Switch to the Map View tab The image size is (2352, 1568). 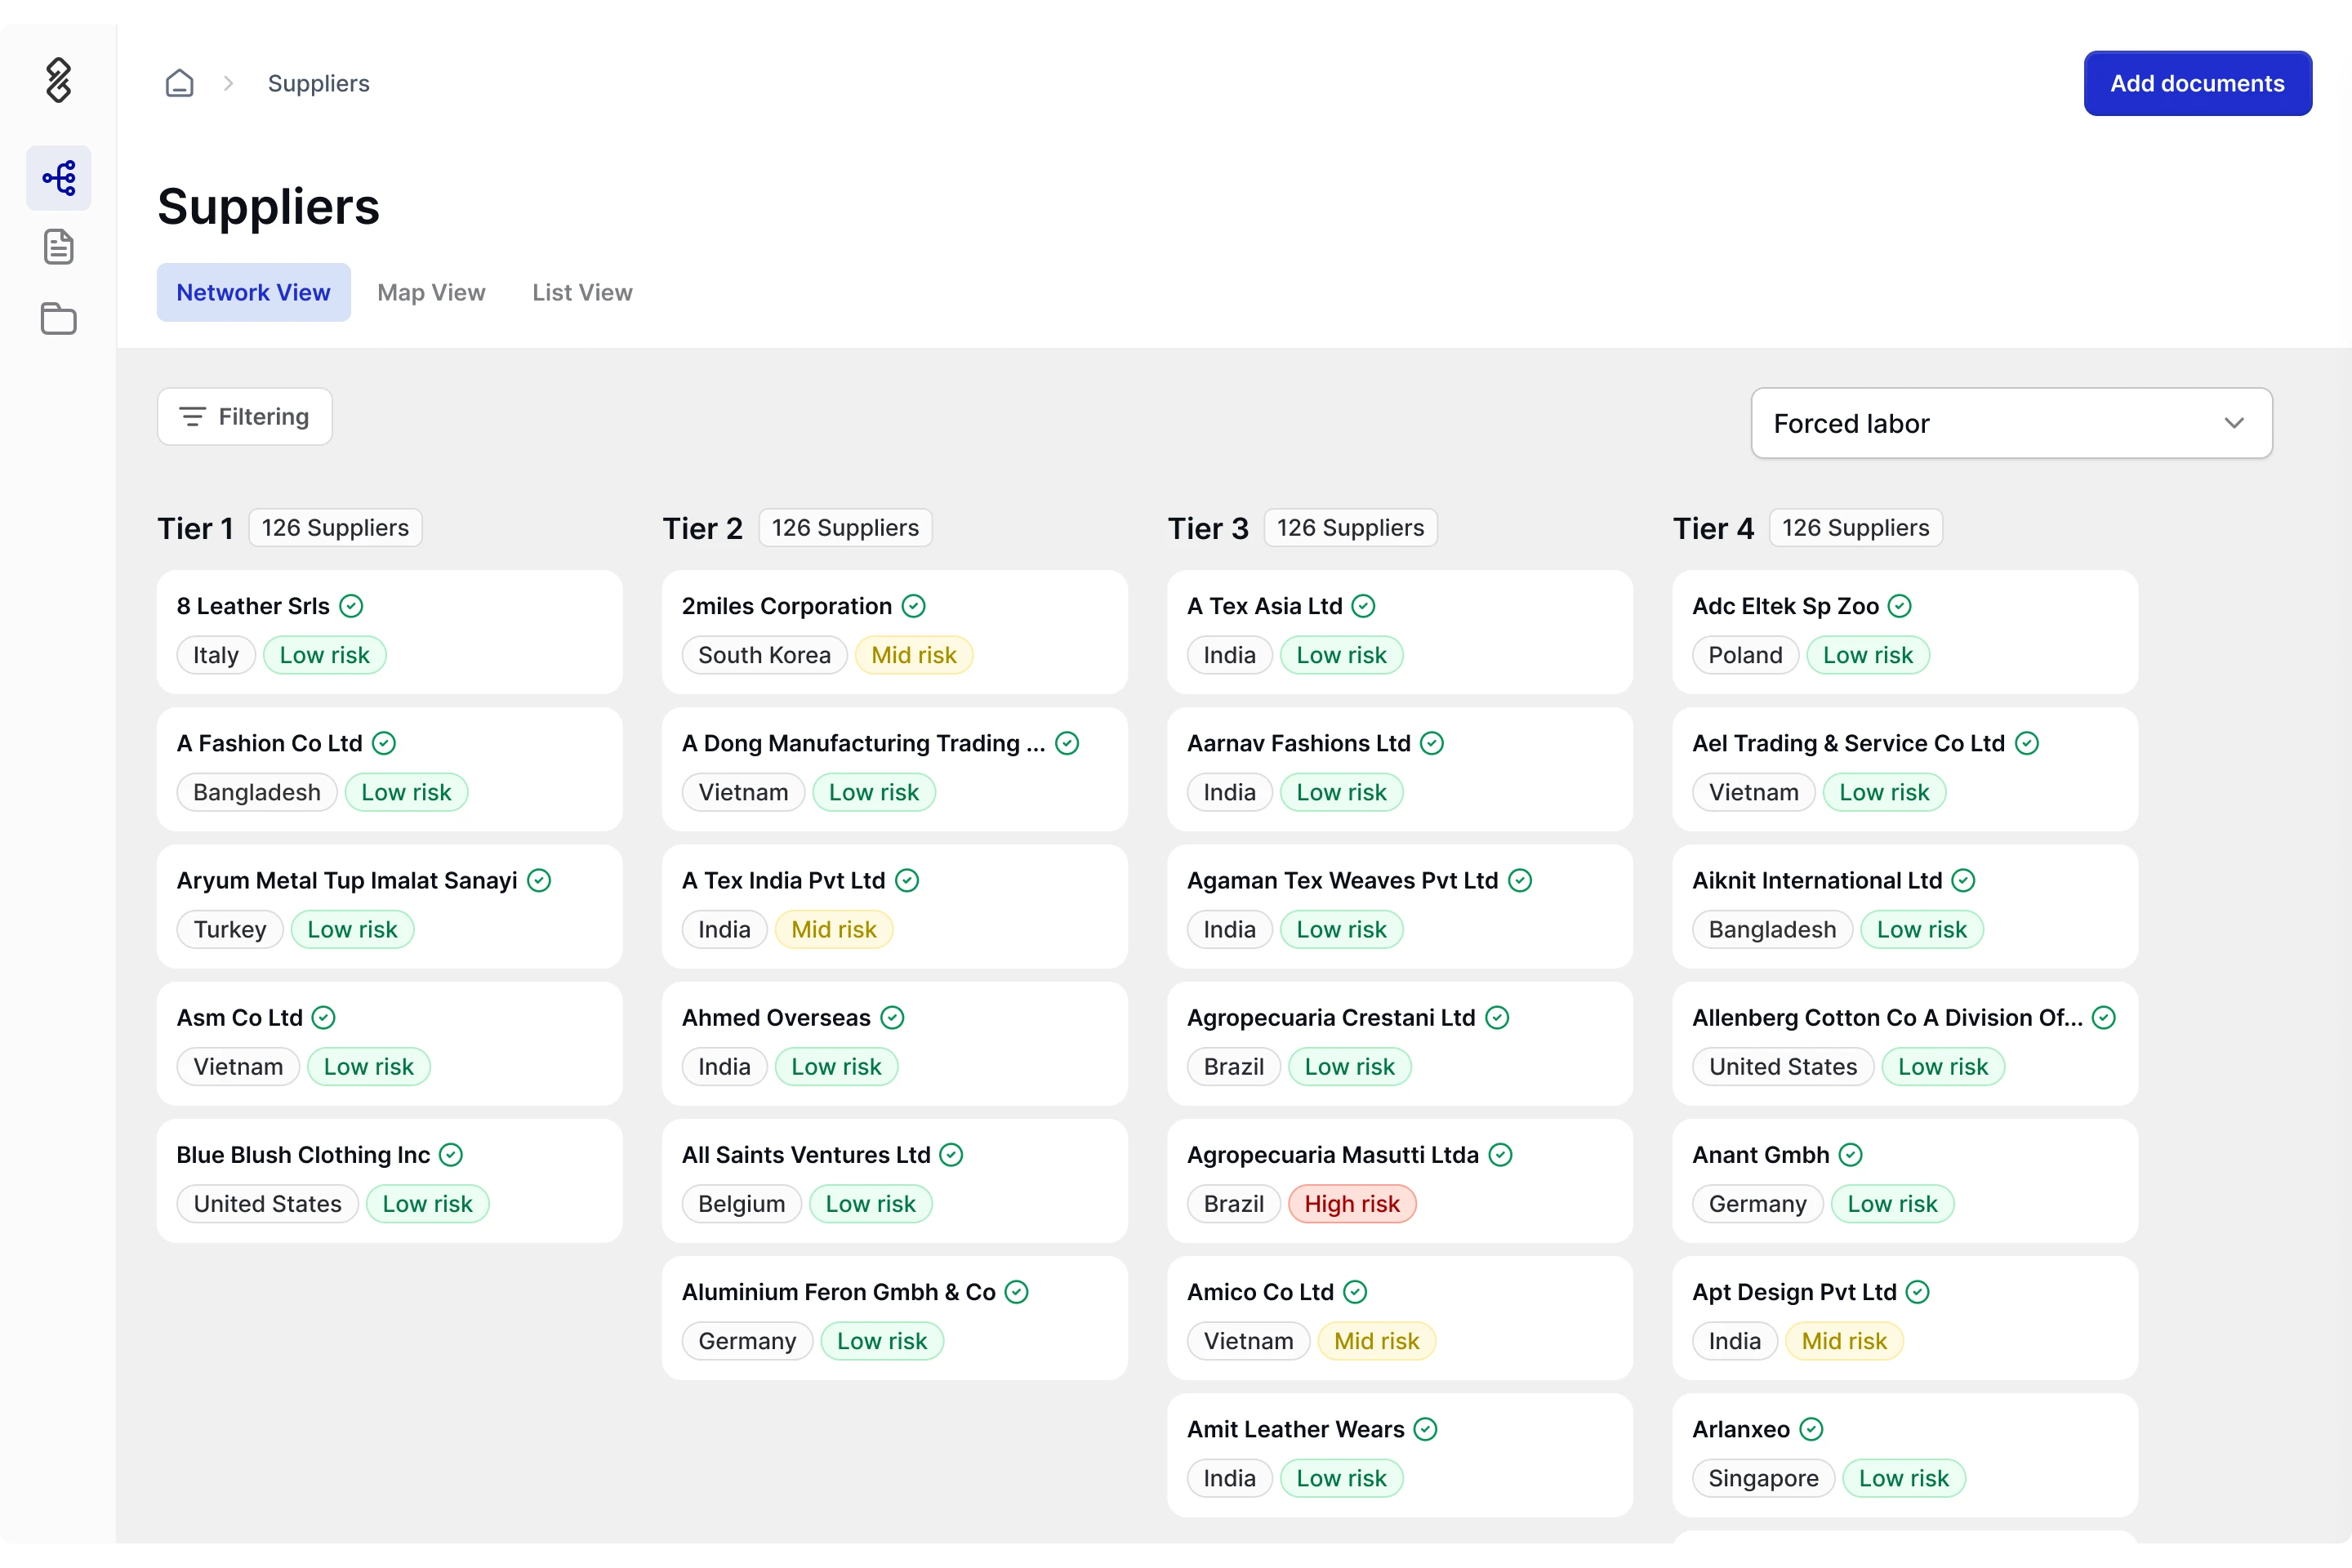click(431, 292)
